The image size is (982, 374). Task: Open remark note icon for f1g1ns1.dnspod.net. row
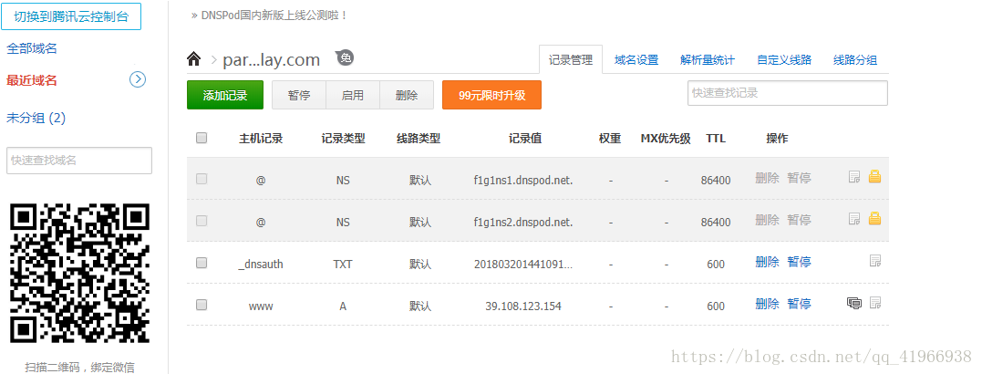coord(854,177)
